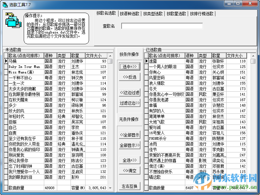Click the scrollbar thumb of unselected songs list

110,61
